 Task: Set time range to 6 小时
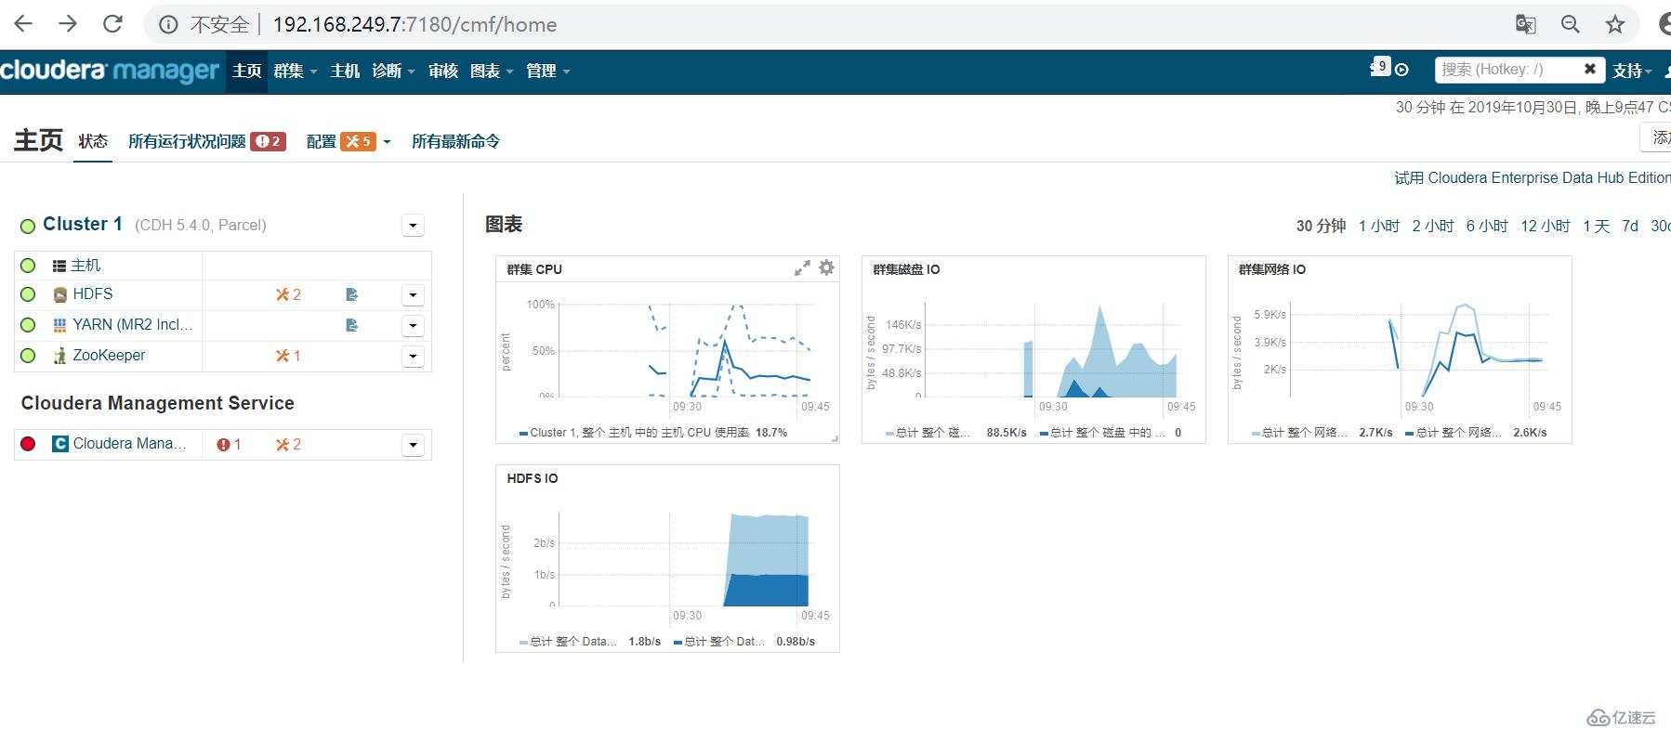[1486, 226]
